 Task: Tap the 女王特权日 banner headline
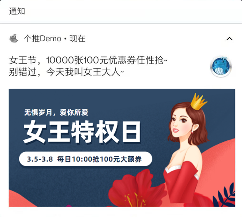(x=82, y=132)
